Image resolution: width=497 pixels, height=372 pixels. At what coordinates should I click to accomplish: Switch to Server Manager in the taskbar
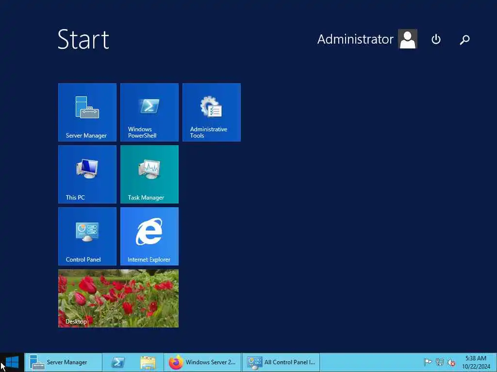point(64,362)
